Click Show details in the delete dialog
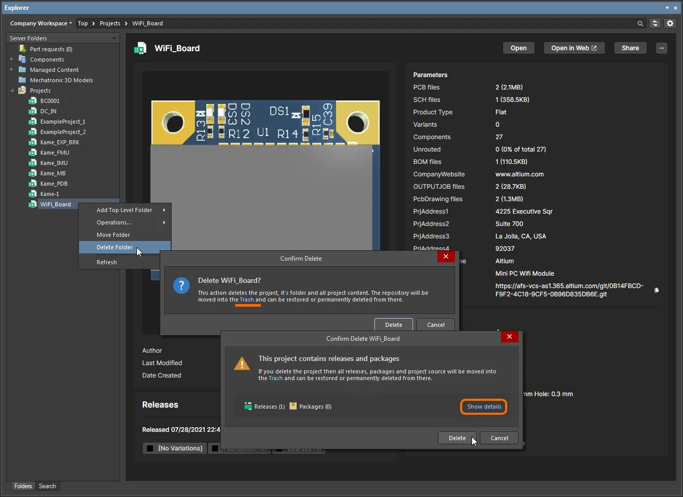This screenshot has height=497, width=683. pyautogui.click(x=484, y=406)
